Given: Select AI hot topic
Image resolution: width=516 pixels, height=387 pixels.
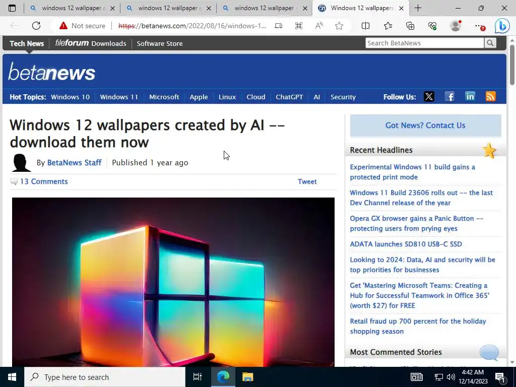Looking at the screenshot, I should click(316, 97).
